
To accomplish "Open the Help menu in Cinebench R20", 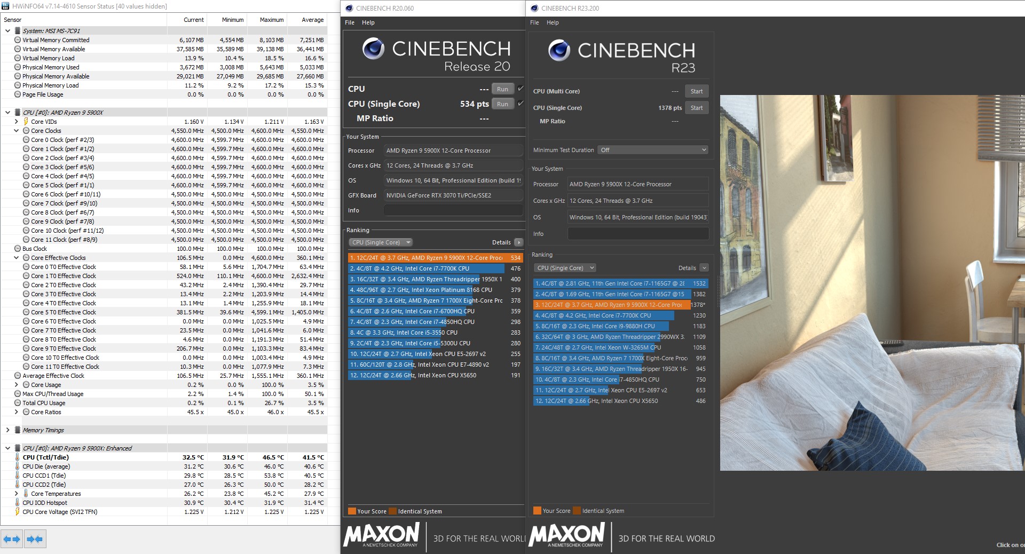I will pyautogui.click(x=368, y=22).
